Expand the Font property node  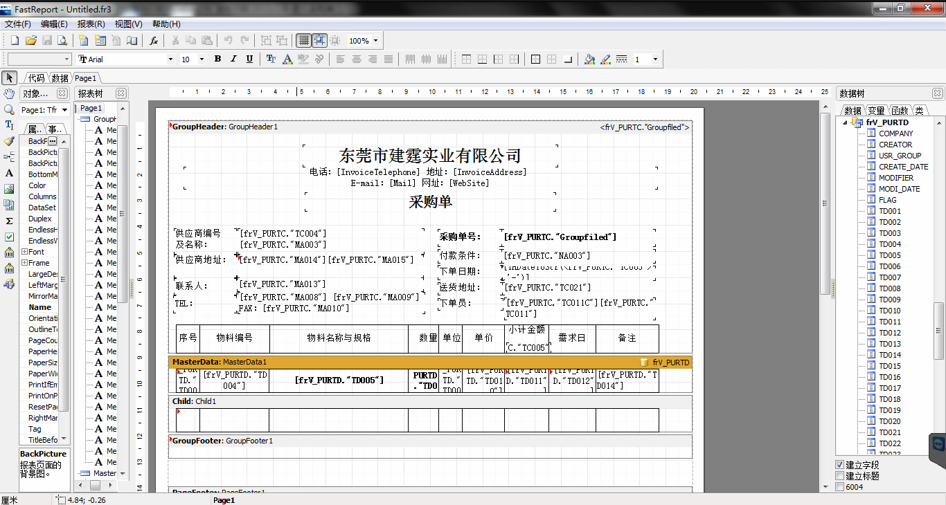[24, 252]
